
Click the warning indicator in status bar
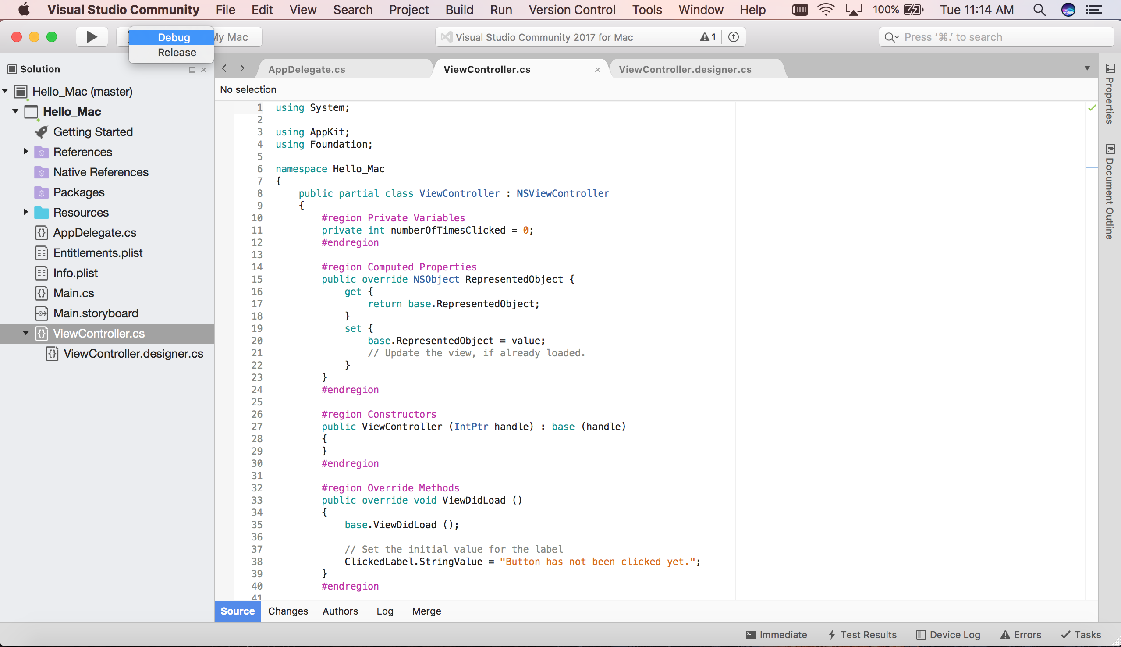click(x=707, y=37)
